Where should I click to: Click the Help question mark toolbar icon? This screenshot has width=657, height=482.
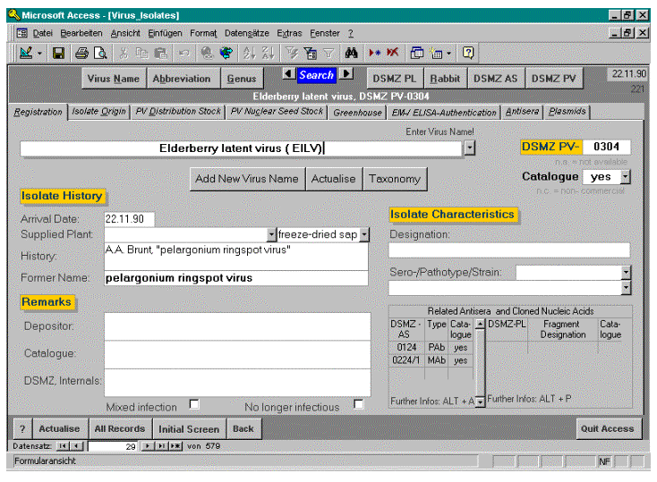468,54
